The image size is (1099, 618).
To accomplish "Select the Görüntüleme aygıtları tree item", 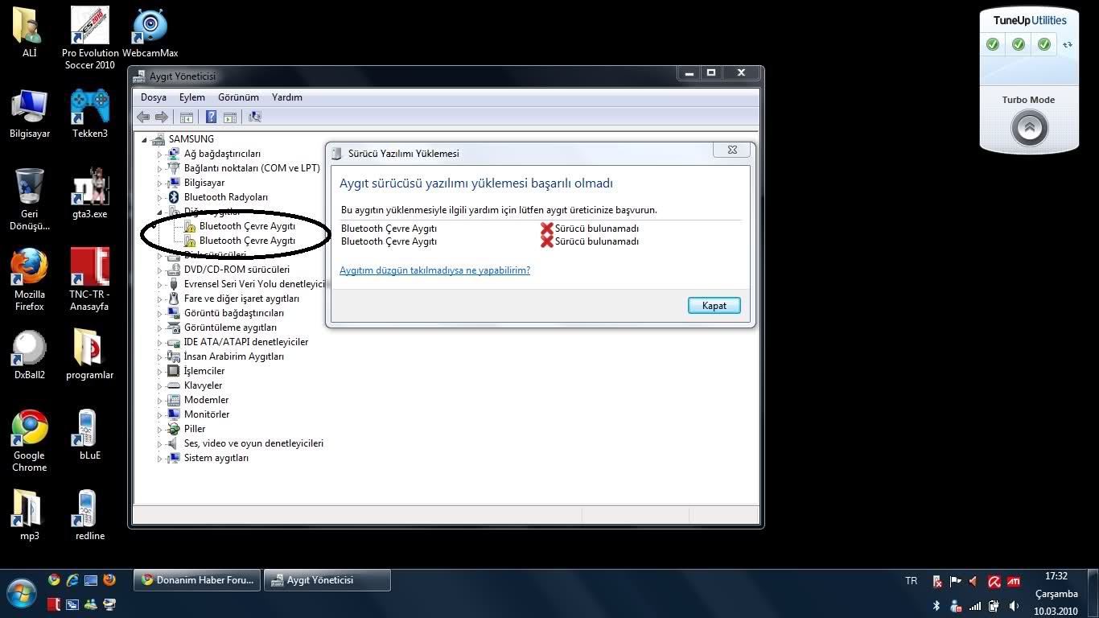I will tap(230, 328).
